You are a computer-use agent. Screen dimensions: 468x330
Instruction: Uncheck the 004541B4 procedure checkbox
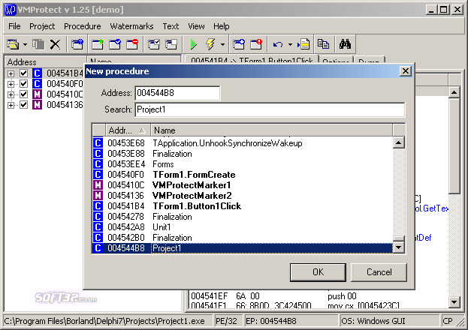click(24, 73)
